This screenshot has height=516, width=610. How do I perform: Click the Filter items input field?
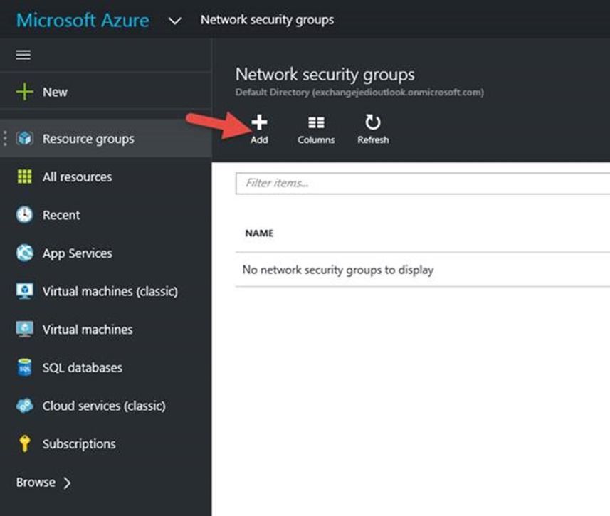coord(422,184)
